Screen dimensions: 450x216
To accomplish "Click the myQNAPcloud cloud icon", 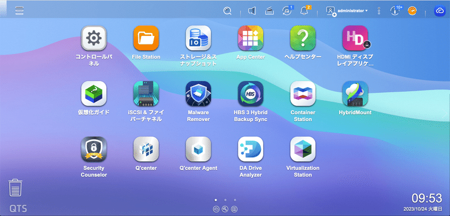I will [440, 11].
